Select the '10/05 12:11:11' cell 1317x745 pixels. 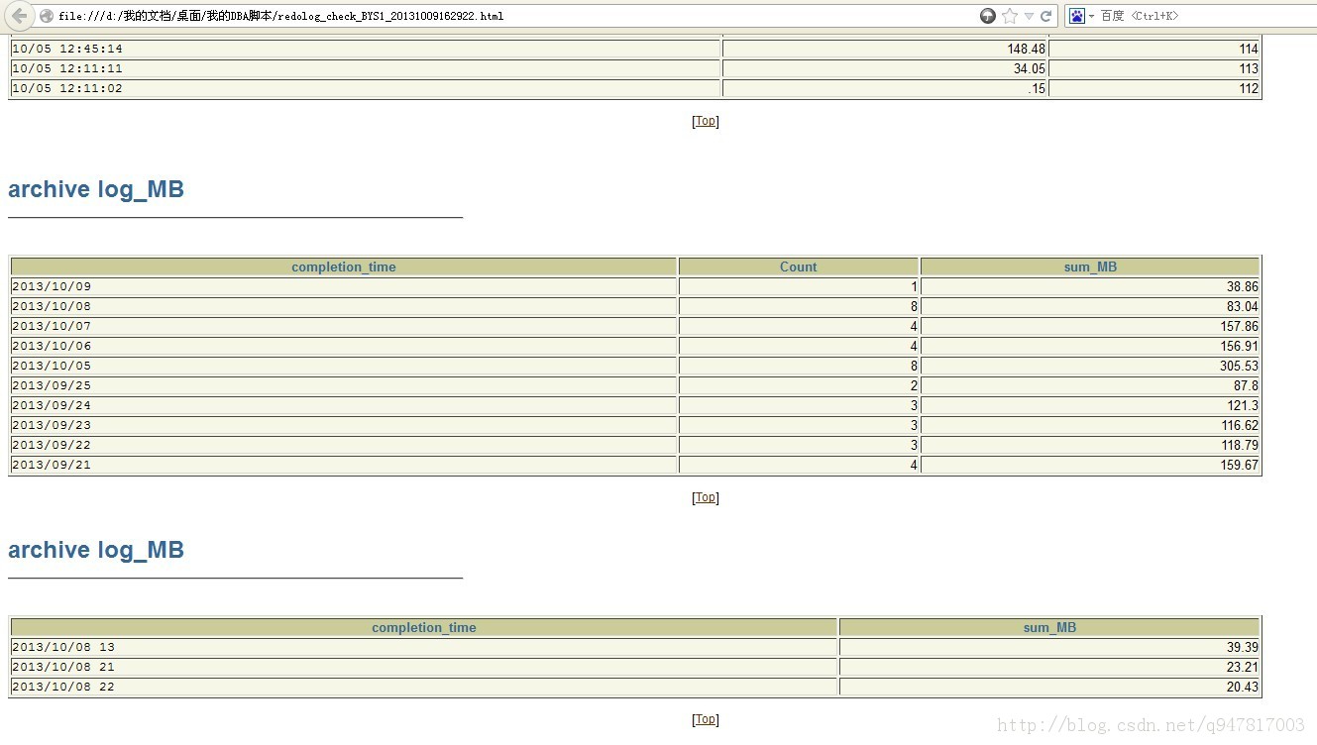coord(366,68)
